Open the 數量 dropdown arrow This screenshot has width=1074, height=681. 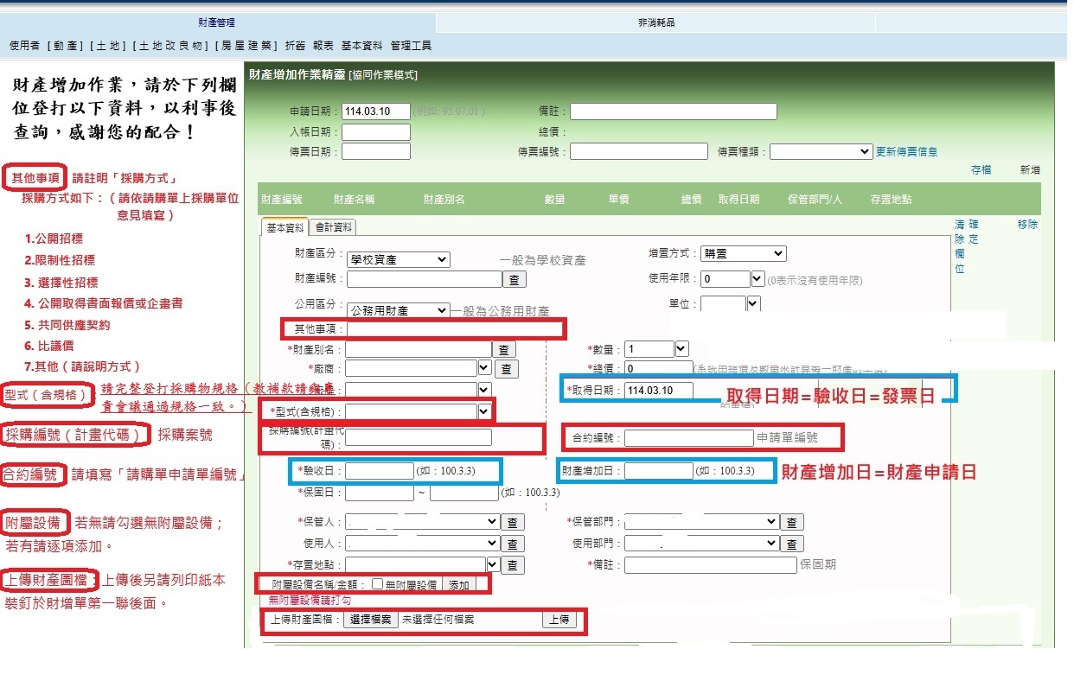[x=681, y=349]
